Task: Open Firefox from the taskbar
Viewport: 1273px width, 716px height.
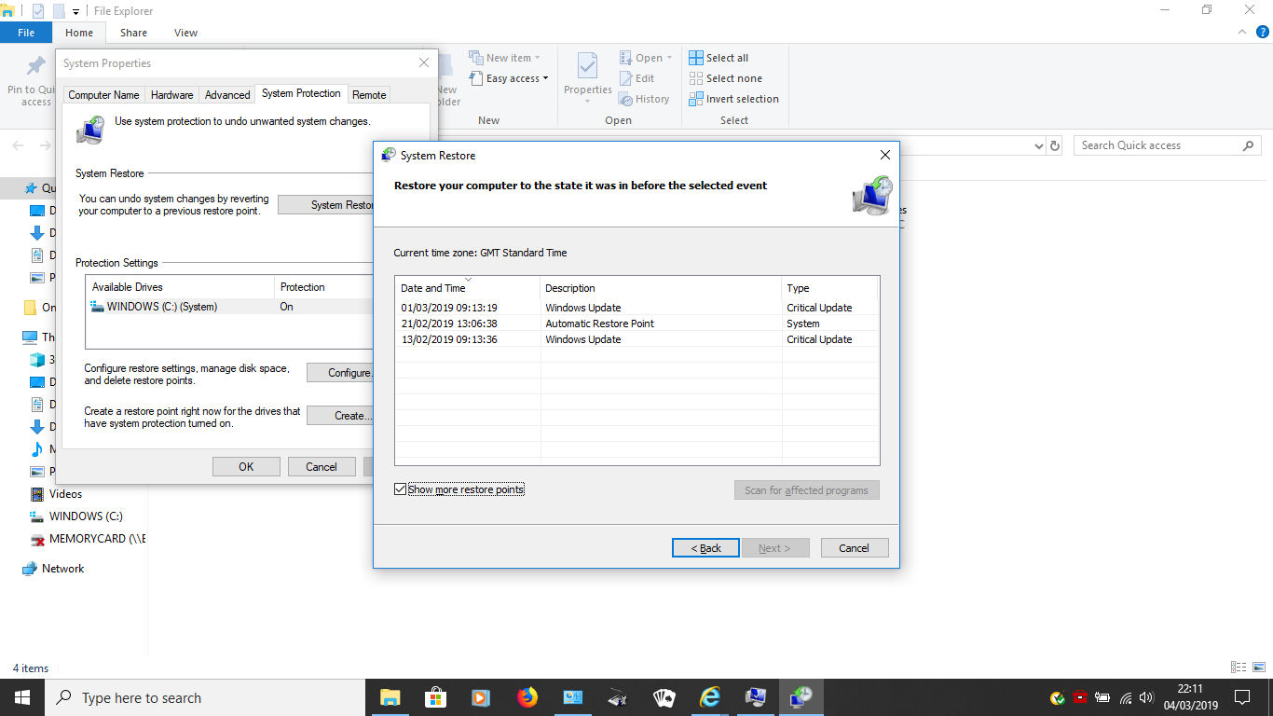Action: pos(527,697)
